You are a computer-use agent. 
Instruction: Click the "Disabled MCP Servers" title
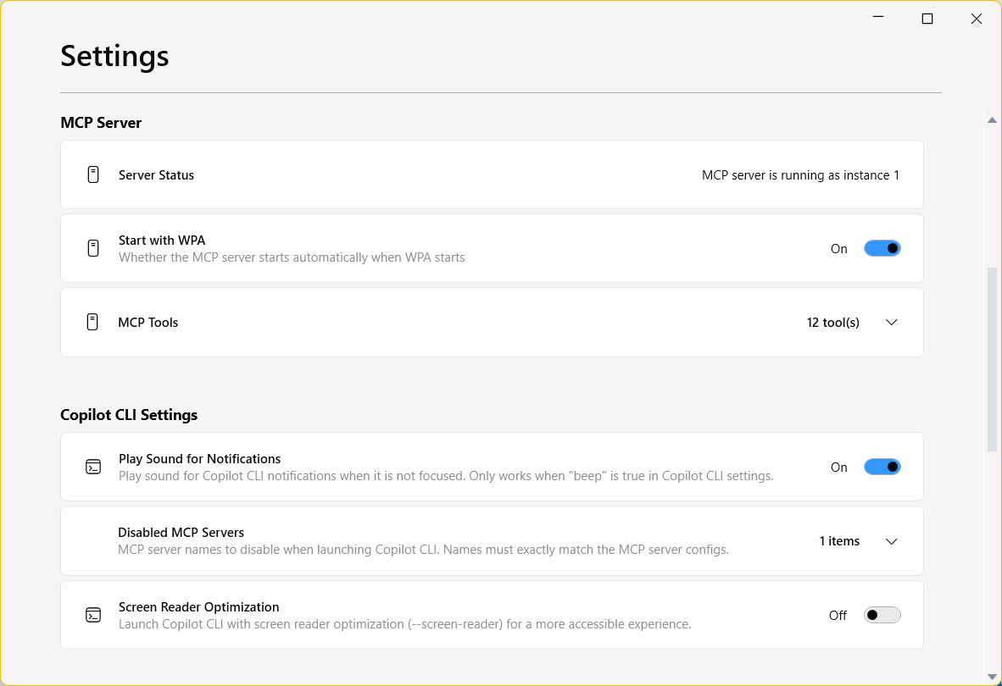click(181, 532)
